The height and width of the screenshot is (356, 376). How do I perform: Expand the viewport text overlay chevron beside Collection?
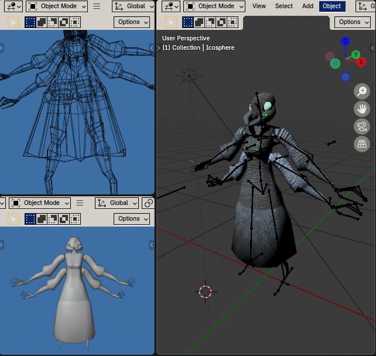click(x=159, y=48)
